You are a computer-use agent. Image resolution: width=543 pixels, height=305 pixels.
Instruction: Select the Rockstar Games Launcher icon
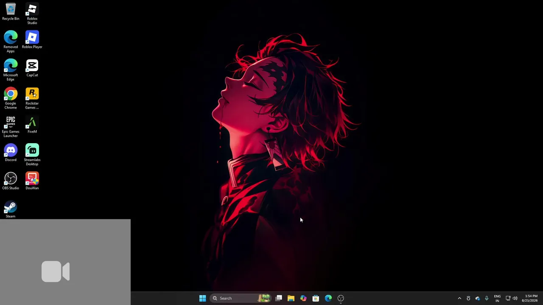pos(32,99)
